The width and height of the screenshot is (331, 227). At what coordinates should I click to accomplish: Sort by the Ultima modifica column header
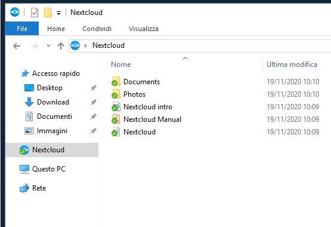pyautogui.click(x=292, y=65)
